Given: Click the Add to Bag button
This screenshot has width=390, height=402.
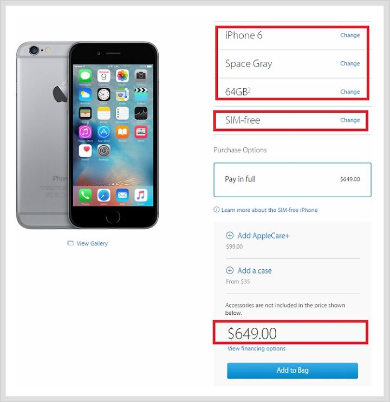Looking at the screenshot, I should point(292,371).
